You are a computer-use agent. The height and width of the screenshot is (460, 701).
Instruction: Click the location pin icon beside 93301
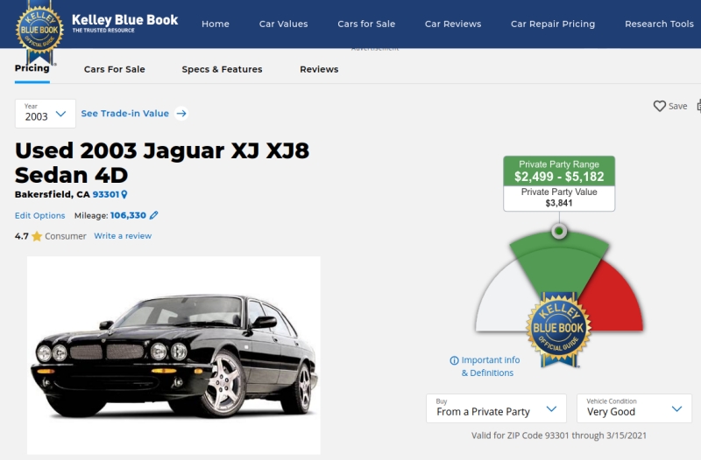124,194
